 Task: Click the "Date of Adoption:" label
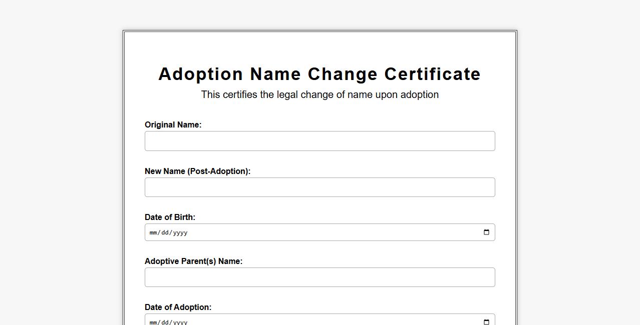[178, 307]
